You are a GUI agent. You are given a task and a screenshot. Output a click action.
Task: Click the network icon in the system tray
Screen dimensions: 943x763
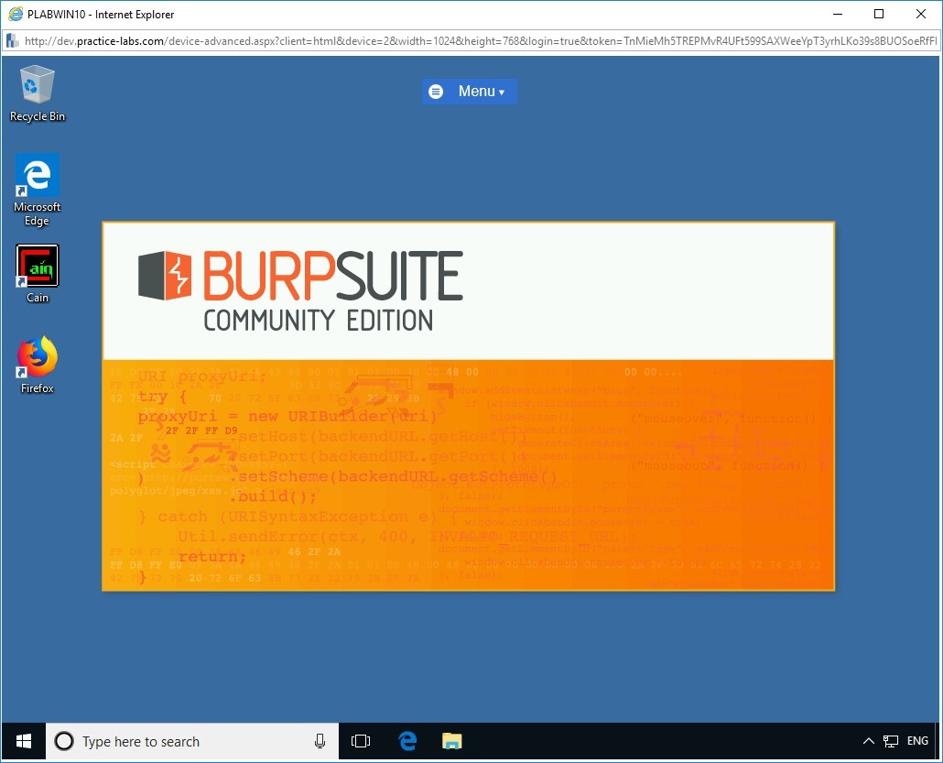click(x=889, y=740)
